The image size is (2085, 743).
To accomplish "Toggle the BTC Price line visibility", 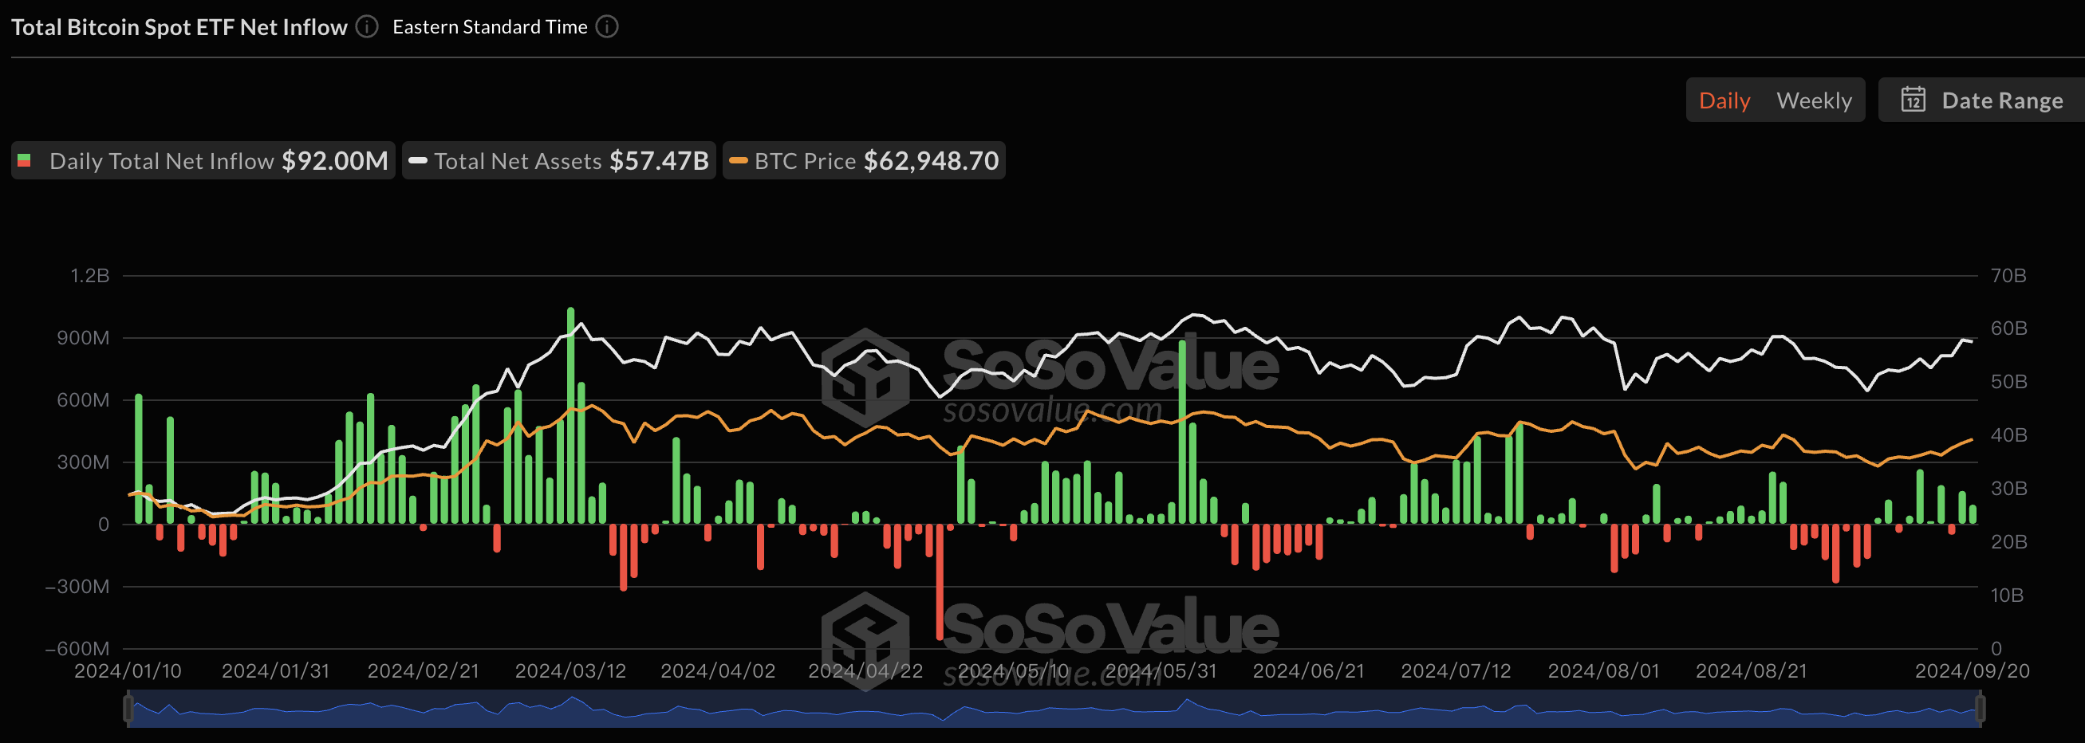I will click(x=864, y=160).
